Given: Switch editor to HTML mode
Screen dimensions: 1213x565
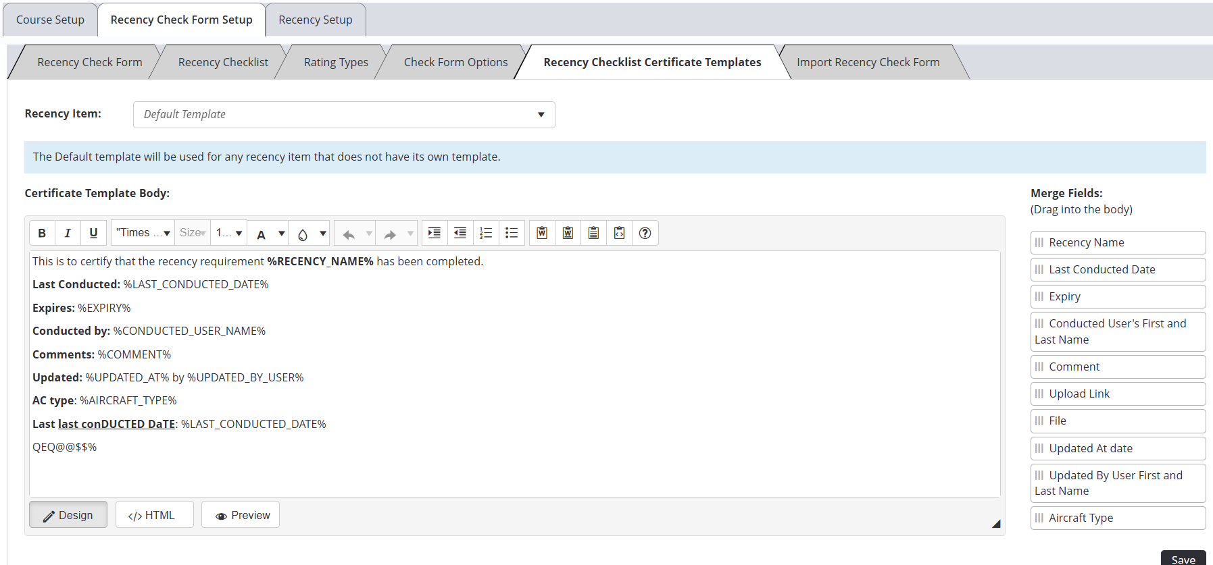Looking at the screenshot, I should click(154, 515).
